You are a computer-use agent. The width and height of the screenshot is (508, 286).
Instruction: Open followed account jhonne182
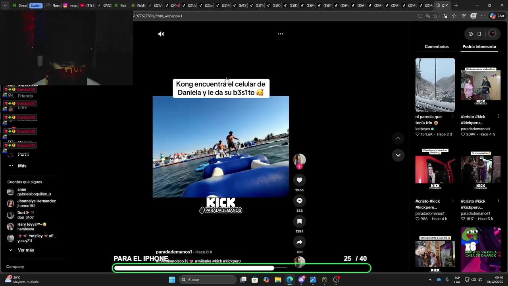32,203
